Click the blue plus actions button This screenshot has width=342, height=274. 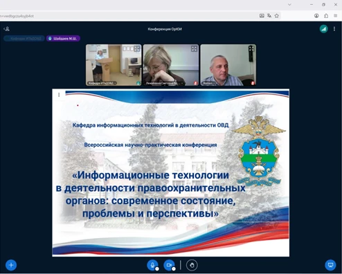pyautogui.click(x=11, y=265)
